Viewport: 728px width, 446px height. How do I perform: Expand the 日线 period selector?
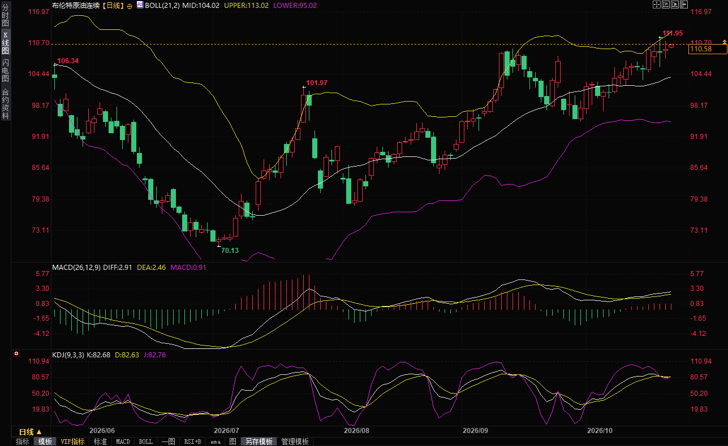(x=31, y=431)
